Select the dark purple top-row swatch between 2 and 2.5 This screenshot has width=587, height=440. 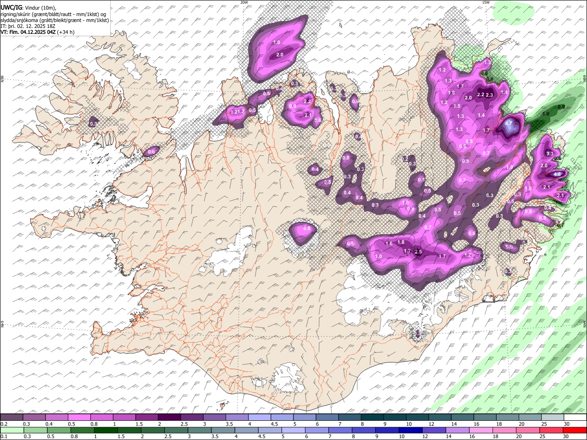[x=169, y=418]
